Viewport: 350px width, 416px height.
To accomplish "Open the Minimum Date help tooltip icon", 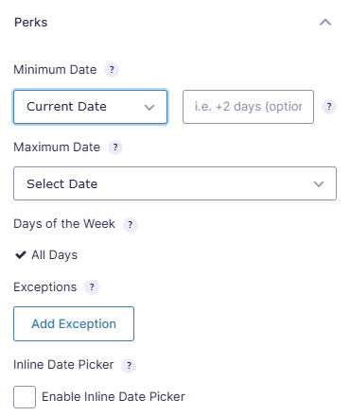I will coord(112,70).
